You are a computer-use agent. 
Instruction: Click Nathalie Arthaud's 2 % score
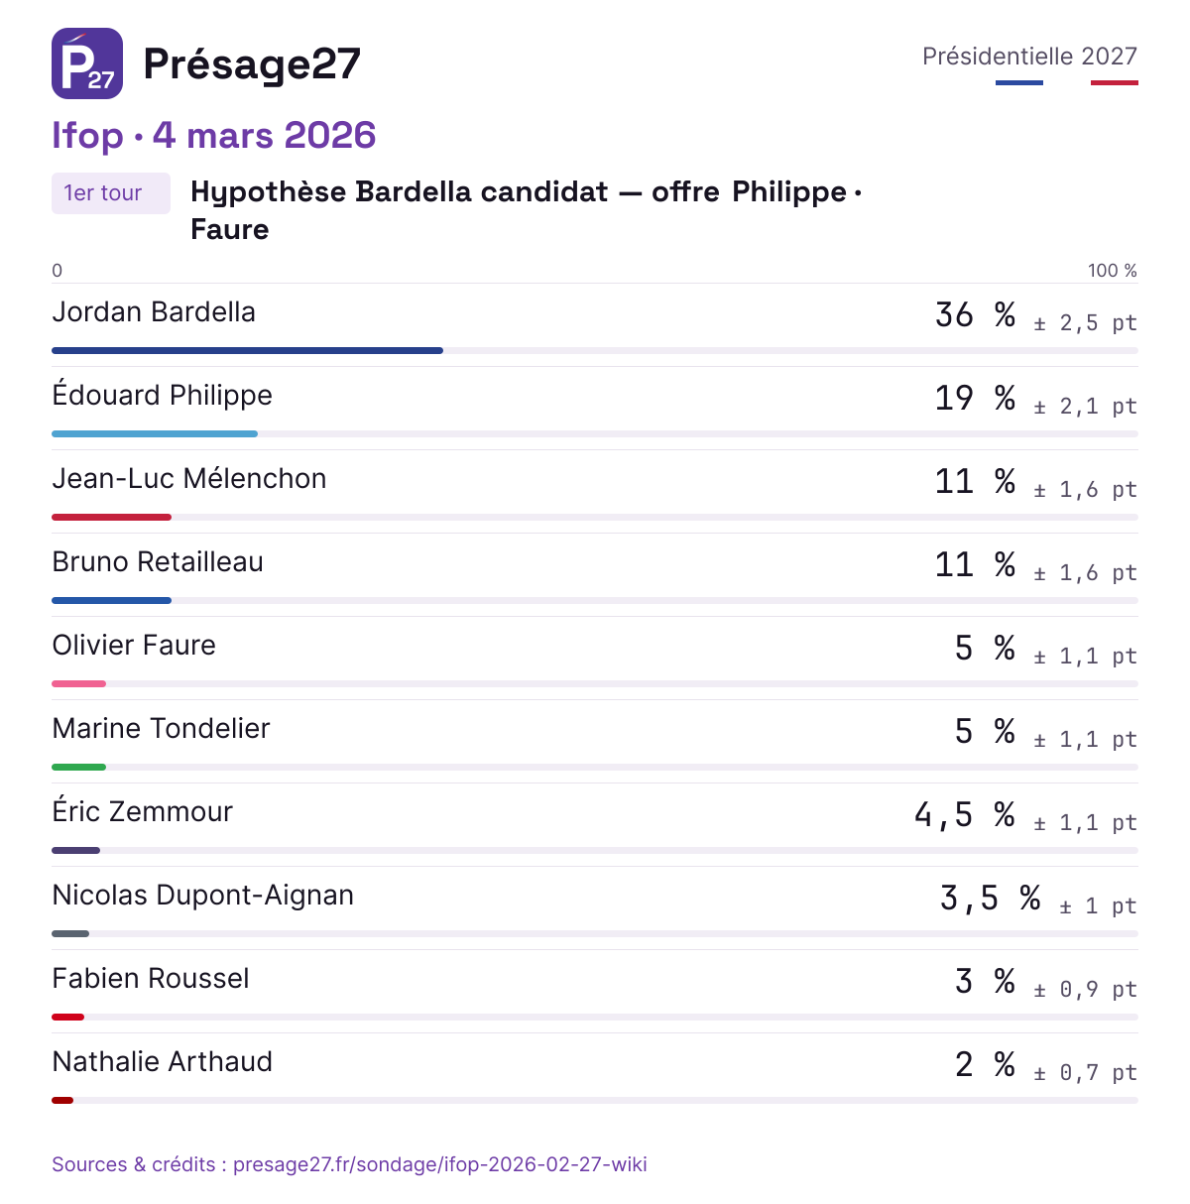click(985, 1064)
